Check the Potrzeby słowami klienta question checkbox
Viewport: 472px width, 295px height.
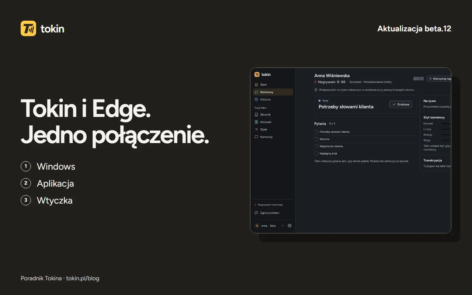click(x=316, y=132)
